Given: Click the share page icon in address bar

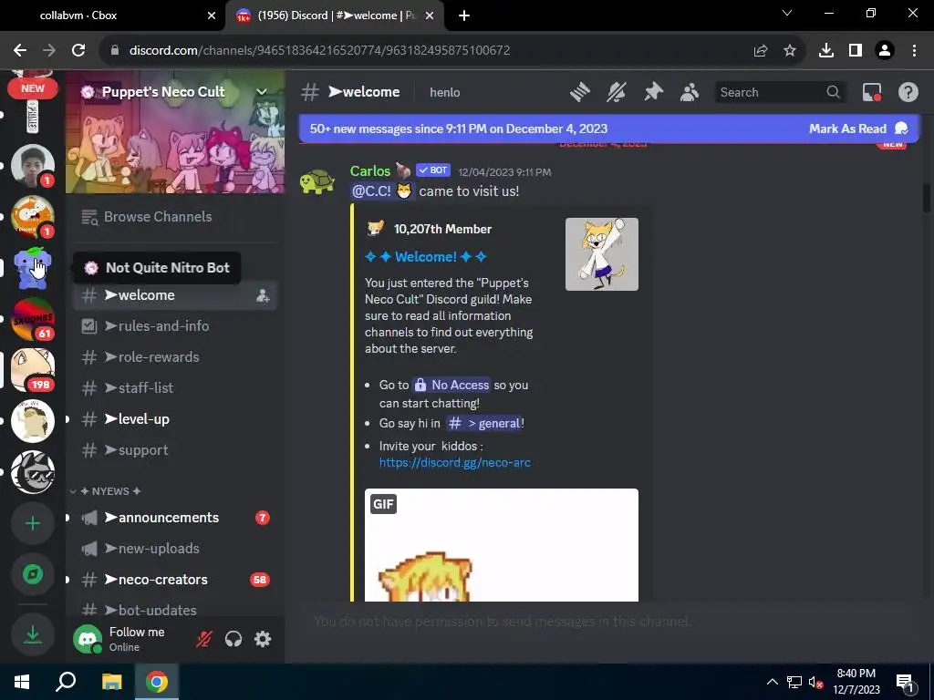Looking at the screenshot, I should point(761,51).
